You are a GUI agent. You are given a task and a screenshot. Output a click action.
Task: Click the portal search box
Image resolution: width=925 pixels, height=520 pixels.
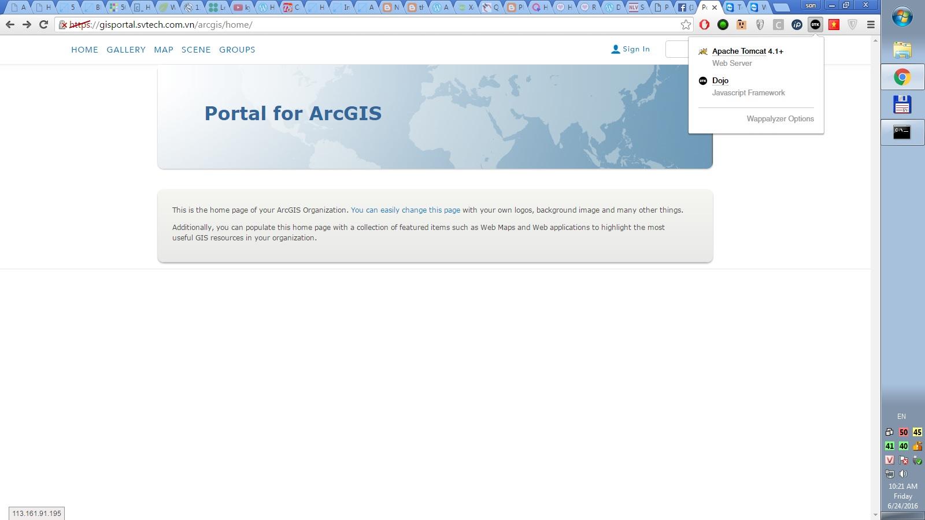(x=677, y=50)
